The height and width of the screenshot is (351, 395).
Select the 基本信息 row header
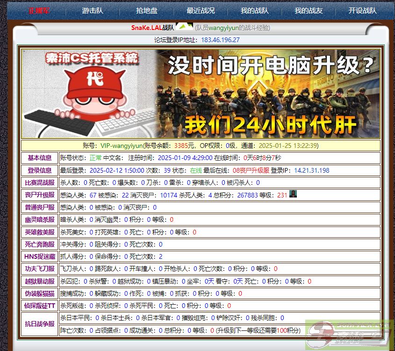click(x=40, y=158)
